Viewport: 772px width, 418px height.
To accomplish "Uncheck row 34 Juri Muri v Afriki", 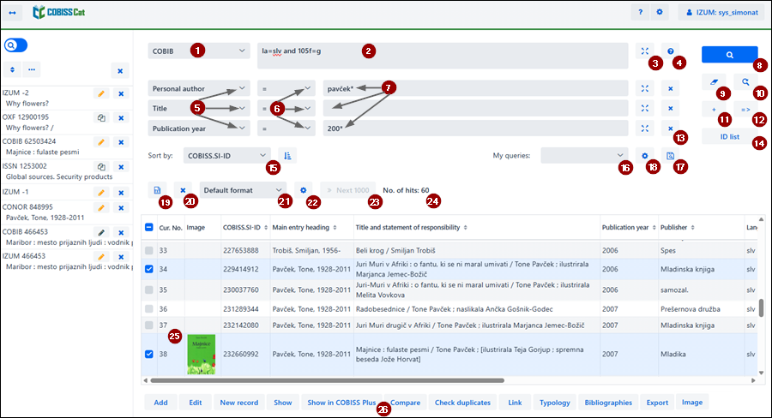I will 148,269.
